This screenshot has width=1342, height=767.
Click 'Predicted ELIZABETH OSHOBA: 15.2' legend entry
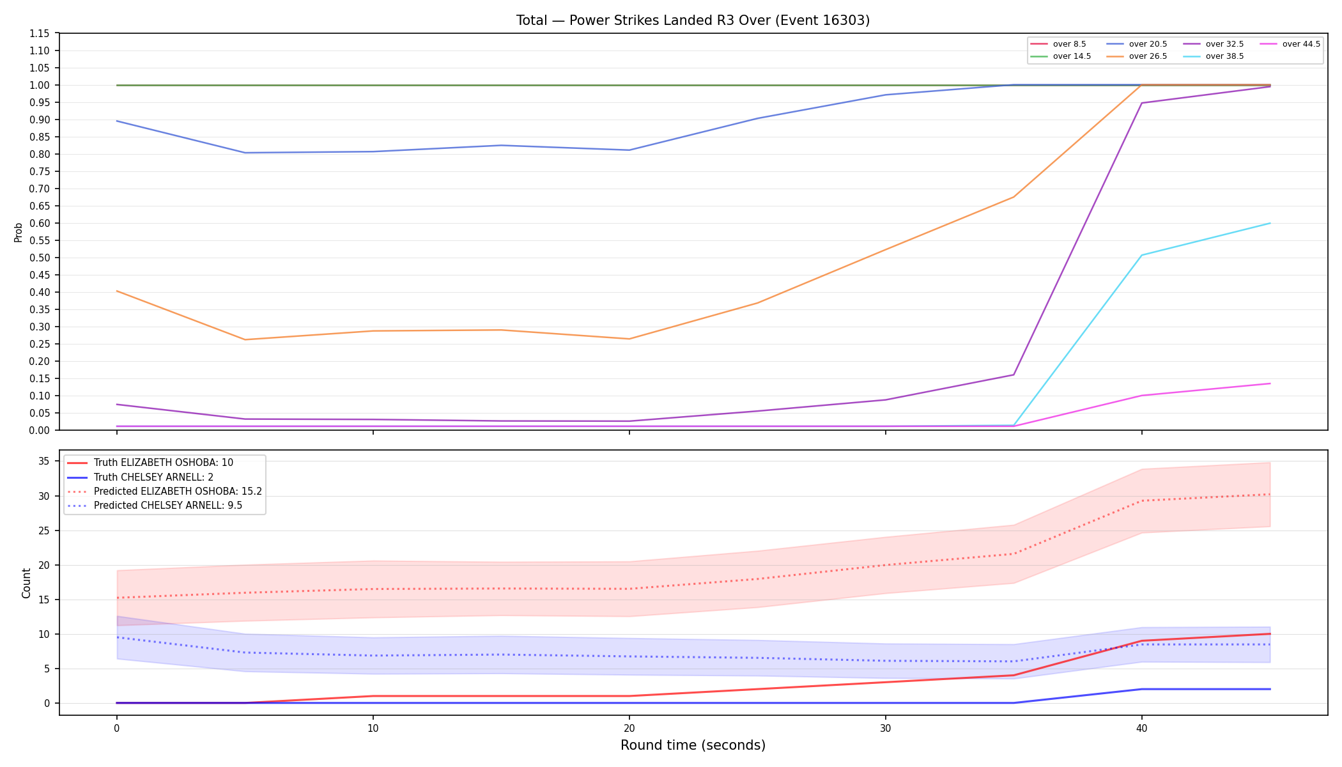(165, 492)
